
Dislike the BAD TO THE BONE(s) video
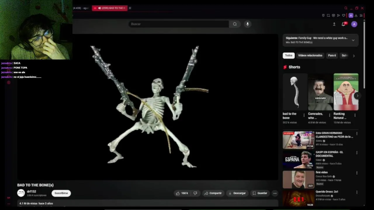[195, 193]
